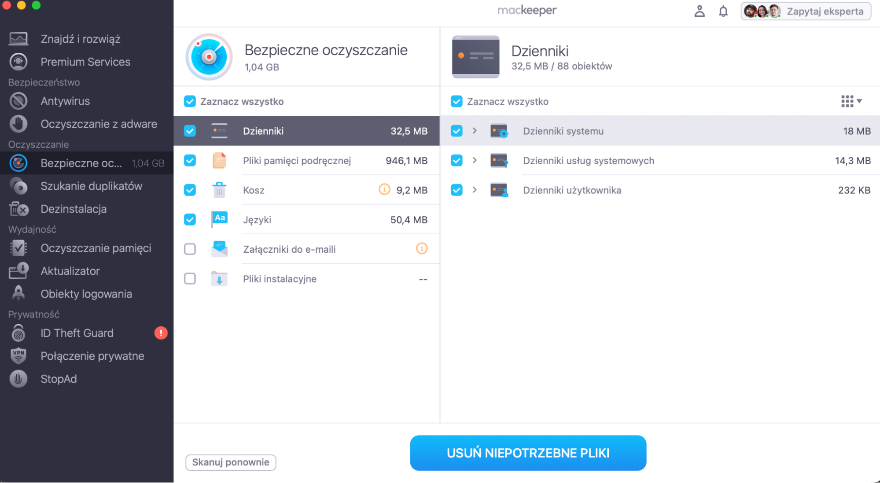The width and height of the screenshot is (880, 483).
Task: Click the Dzienniki użytkownika log icon
Action: coord(499,190)
